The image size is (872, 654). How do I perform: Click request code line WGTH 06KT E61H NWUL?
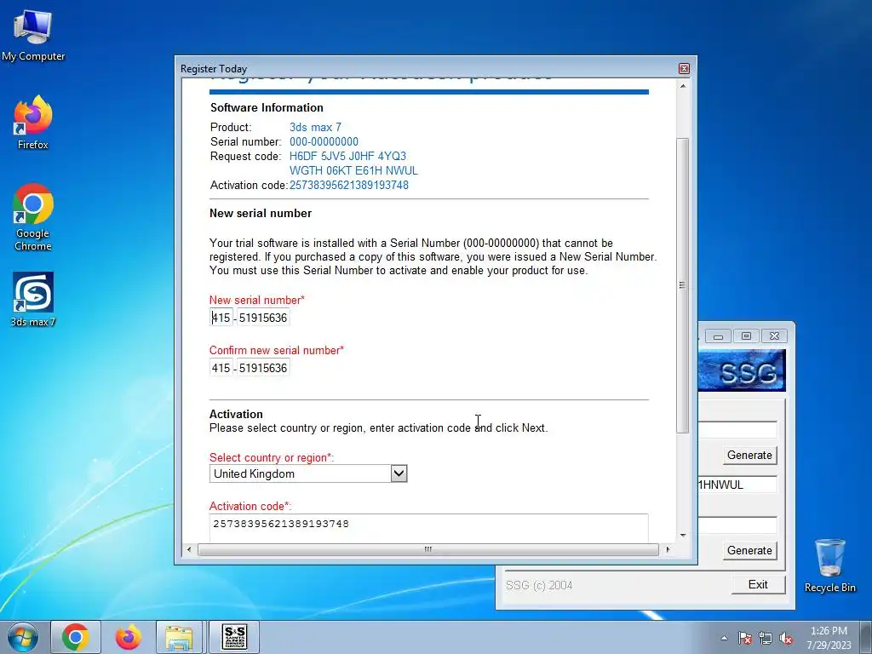(x=353, y=170)
